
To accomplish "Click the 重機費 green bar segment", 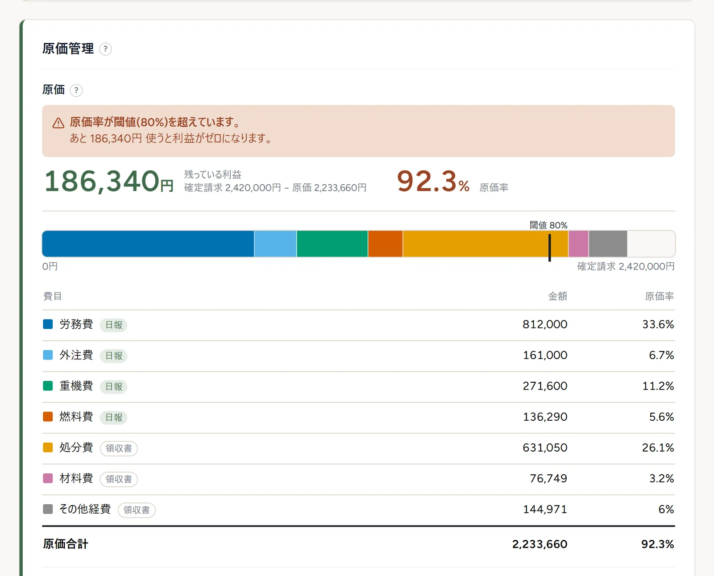I will [332, 244].
